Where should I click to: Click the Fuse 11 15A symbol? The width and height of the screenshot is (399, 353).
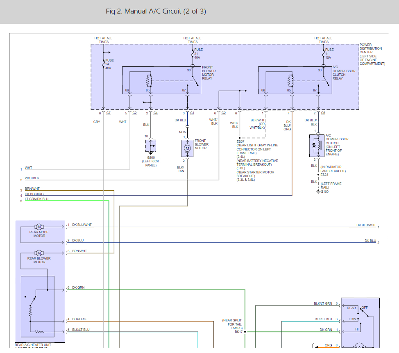pyautogui.click(x=324, y=53)
